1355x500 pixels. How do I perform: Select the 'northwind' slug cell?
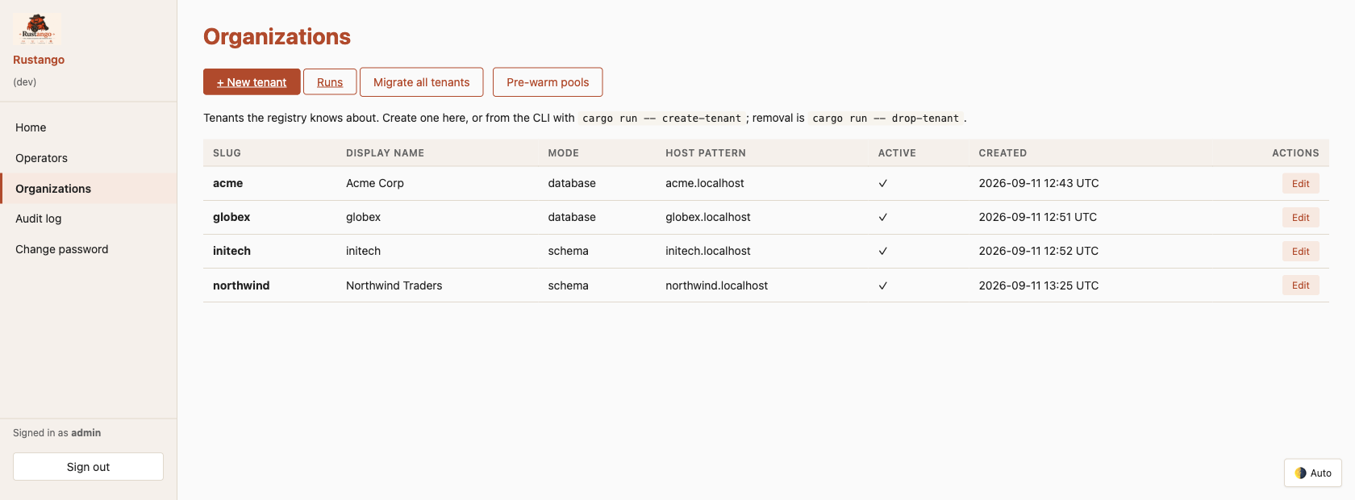pyautogui.click(x=241, y=285)
